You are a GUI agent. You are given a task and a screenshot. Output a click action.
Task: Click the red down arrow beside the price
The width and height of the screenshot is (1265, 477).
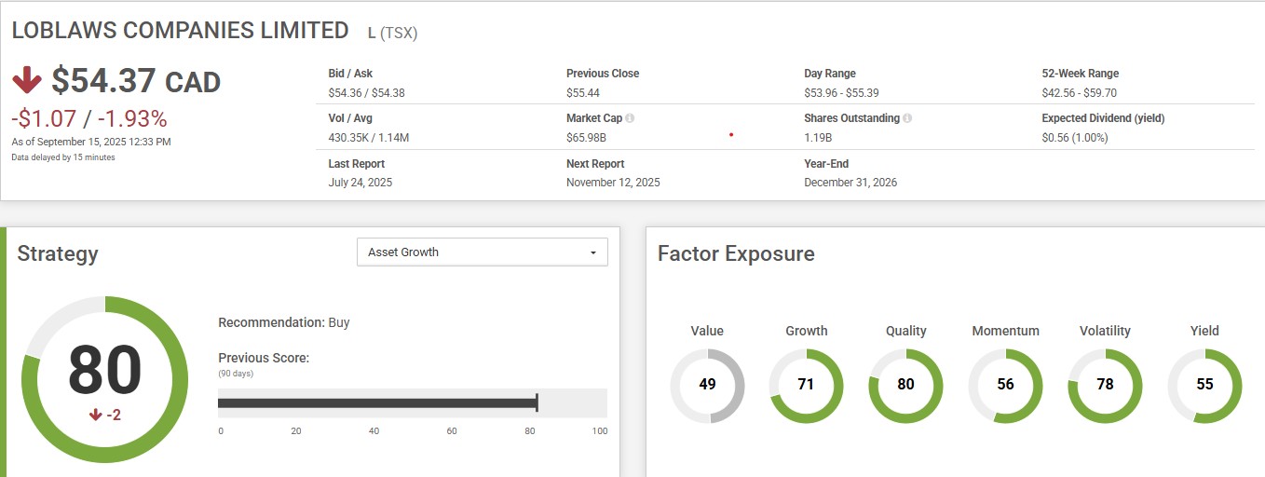pos(27,81)
